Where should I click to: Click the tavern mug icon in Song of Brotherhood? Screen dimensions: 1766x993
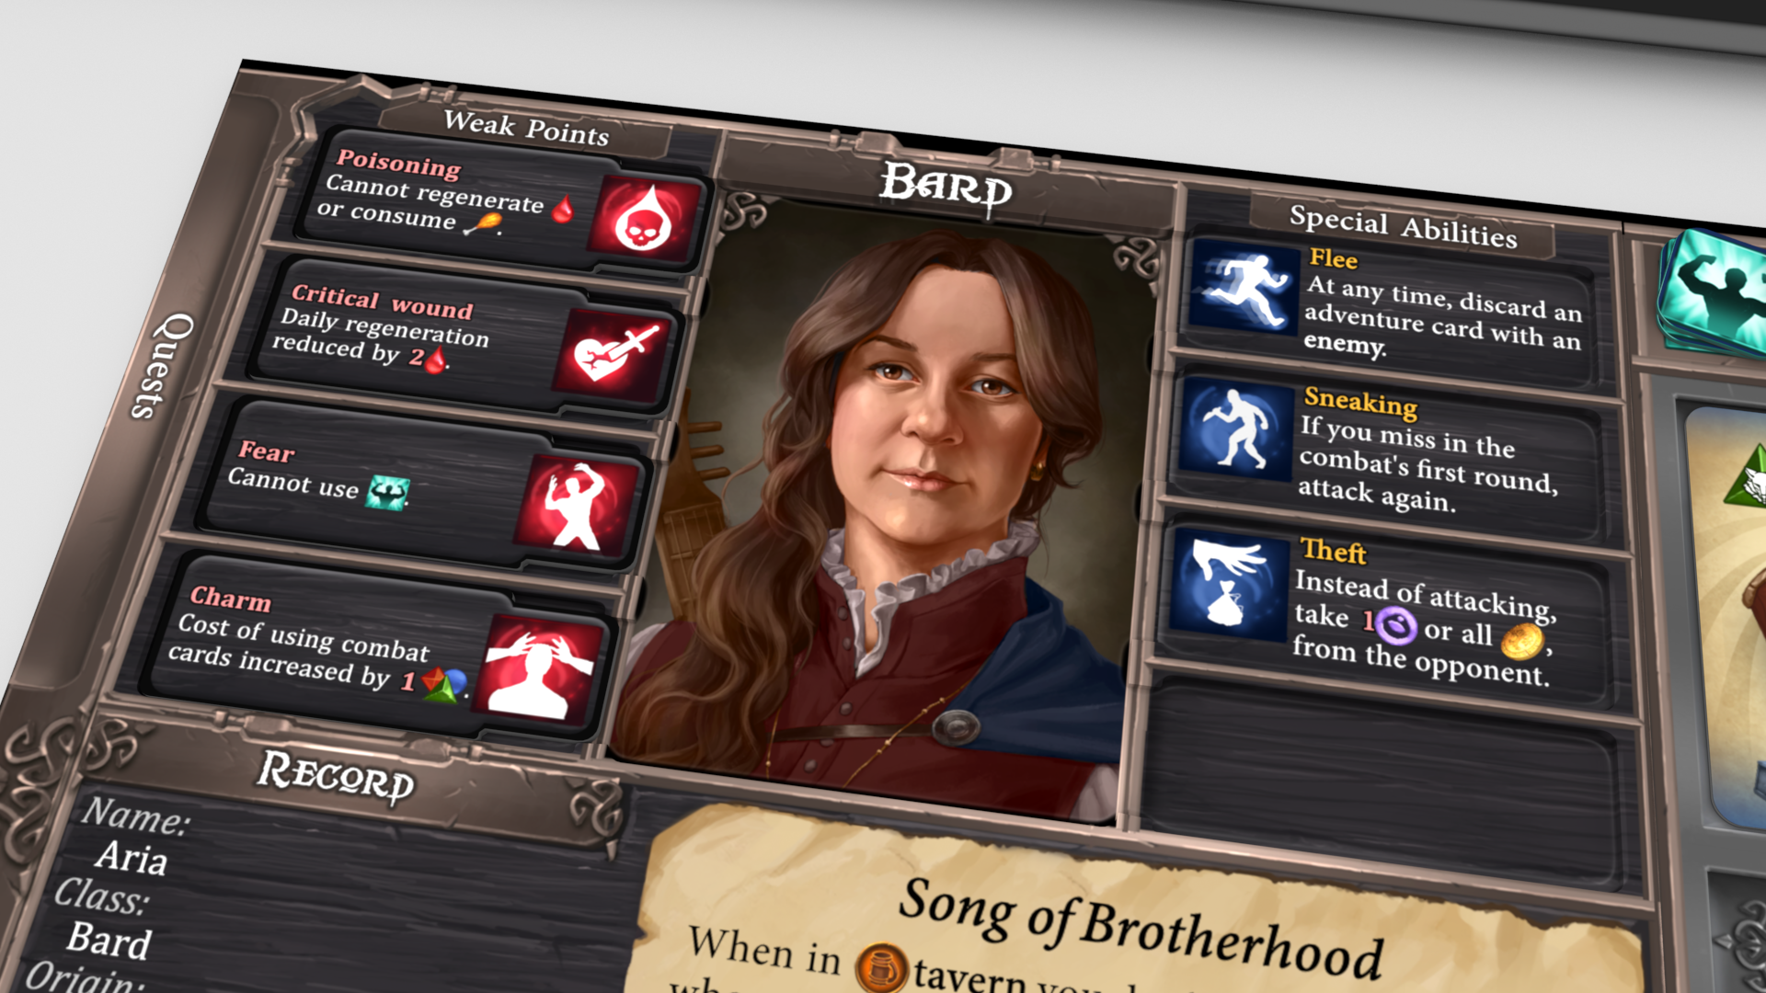click(x=881, y=966)
